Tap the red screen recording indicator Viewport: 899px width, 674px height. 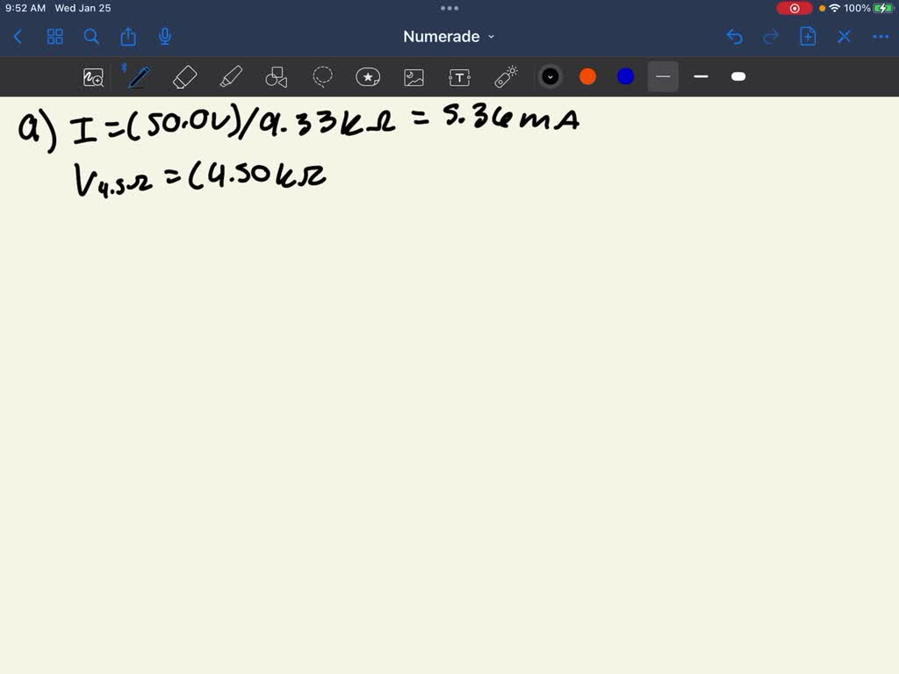click(794, 8)
